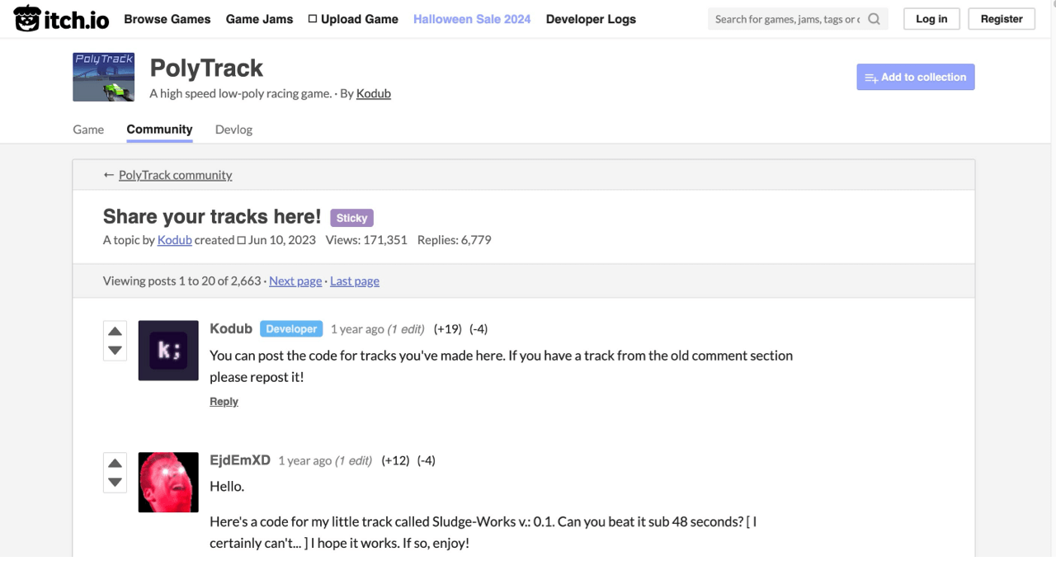The image size is (1056, 561).
Task: Open EjdEmXD's red avatar image
Action: (168, 482)
